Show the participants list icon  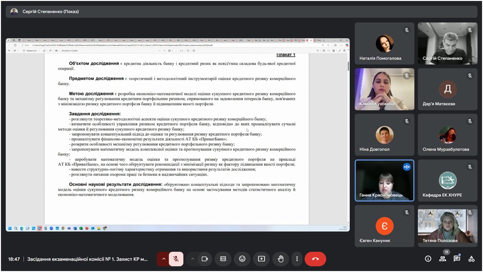point(443,259)
